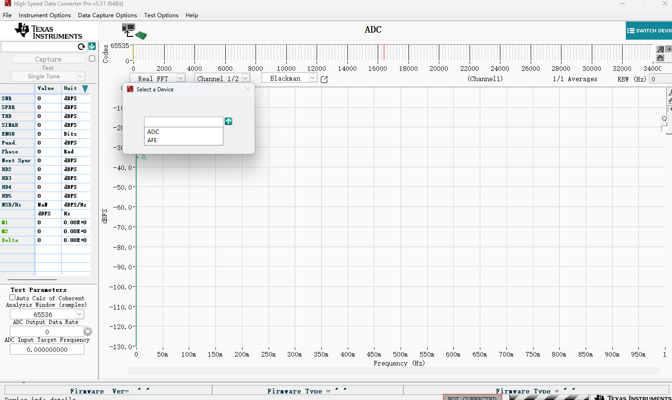Click the teal triangle in the Unit header
Screen dimensions: 672x400
click(x=85, y=89)
